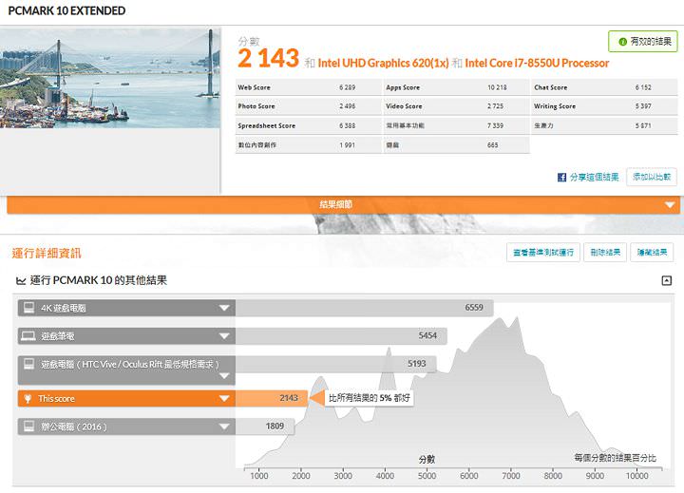Viewport: 684px width, 493px height.
Task: Click the view benchmark run button
Action: coord(542,253)
